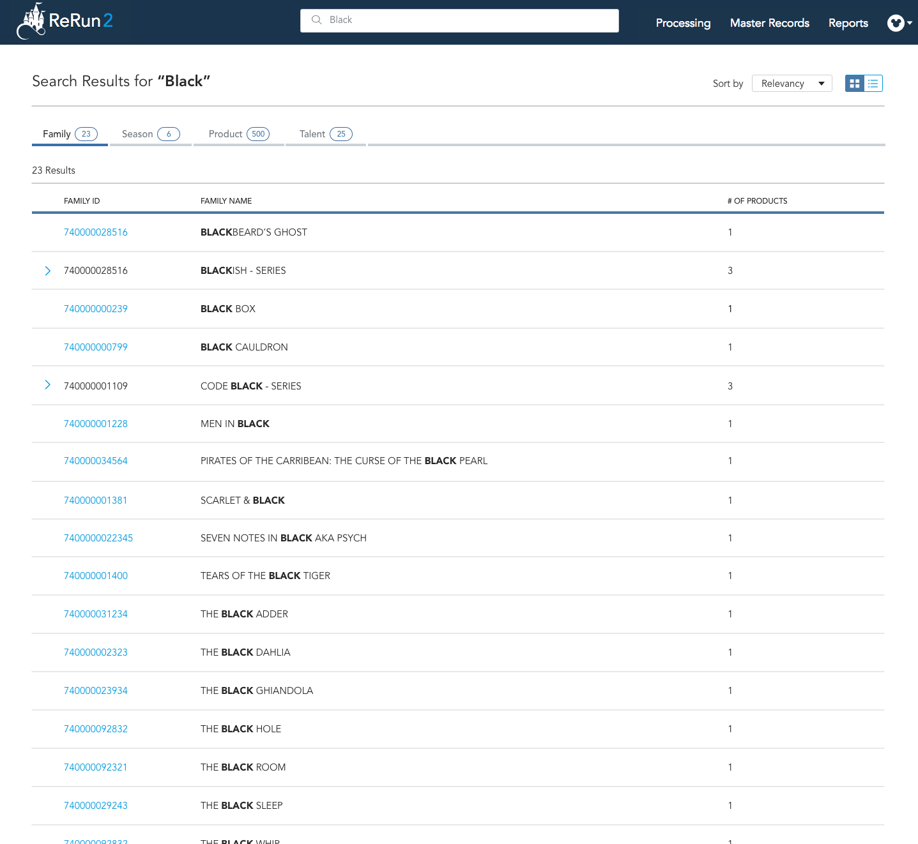The image size is (918, 844).
Task: Click ID 740000001109 in the CODE BLACK row
Action: coord(96,386)
